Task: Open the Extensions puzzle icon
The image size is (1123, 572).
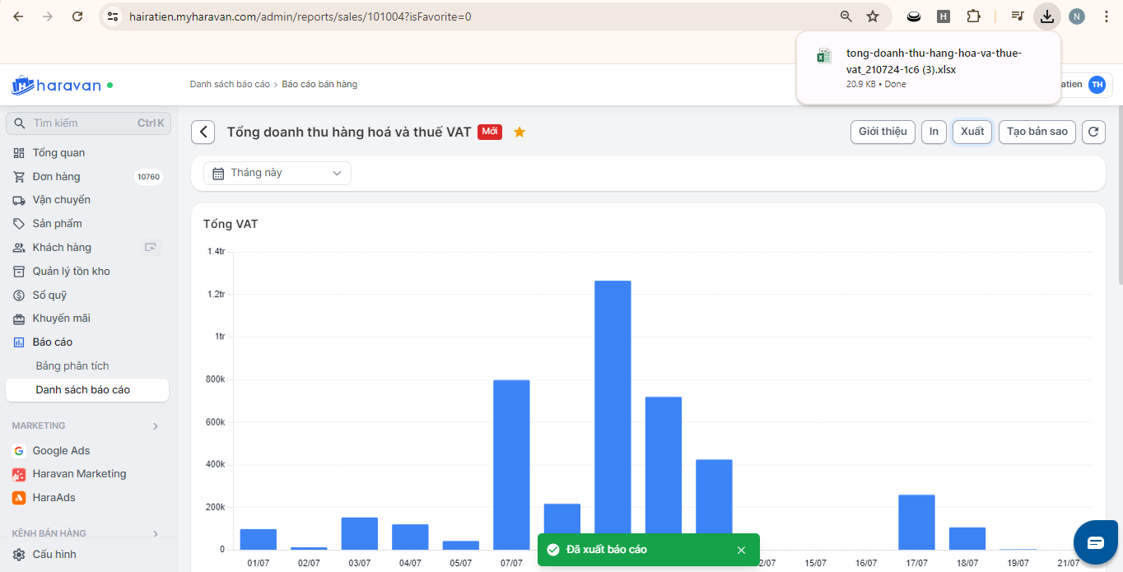Action: (x=973, y=16)
